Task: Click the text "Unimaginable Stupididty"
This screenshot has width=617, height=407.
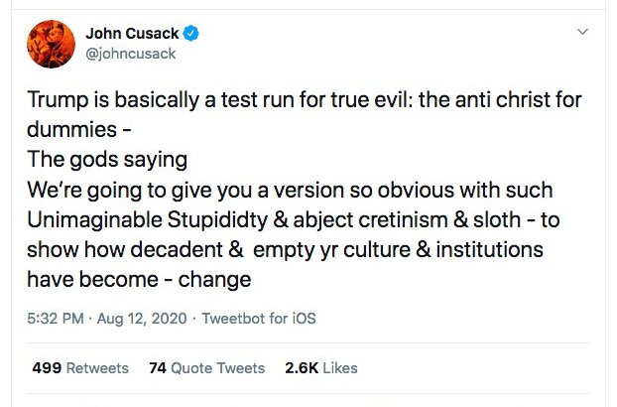Action: (136, 219)
